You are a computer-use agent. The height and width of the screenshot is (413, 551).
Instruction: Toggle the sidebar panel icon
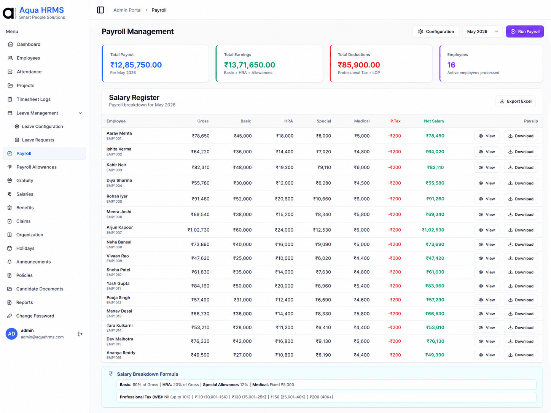pyautogui.click(x=100, y=10)
